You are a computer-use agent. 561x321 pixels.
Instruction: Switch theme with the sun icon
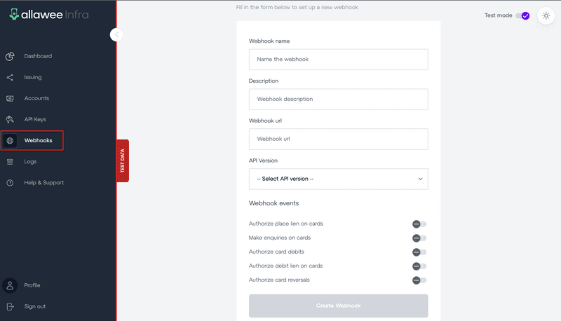[546, 15]
